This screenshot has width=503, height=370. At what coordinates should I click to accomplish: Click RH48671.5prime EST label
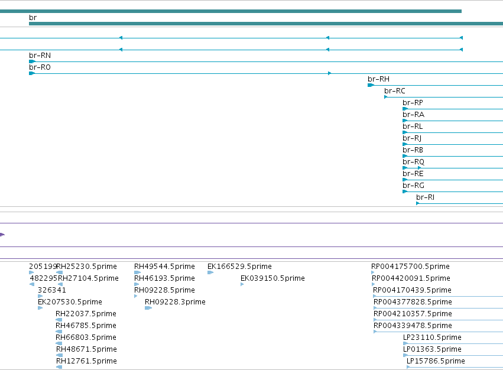[x=87, y=349]
